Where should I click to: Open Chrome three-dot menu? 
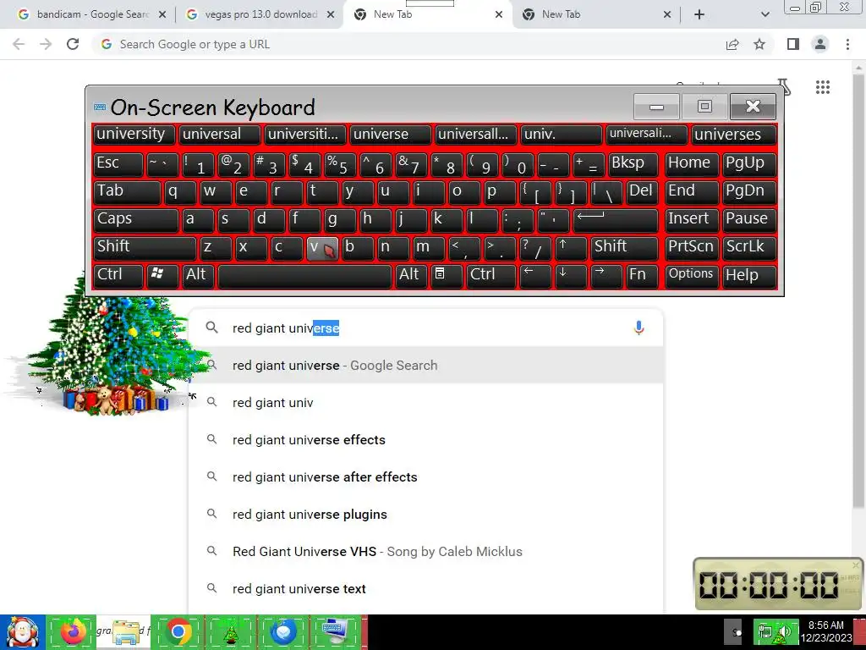point(847,44)
